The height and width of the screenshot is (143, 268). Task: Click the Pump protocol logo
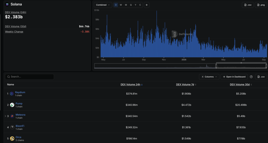12,105
